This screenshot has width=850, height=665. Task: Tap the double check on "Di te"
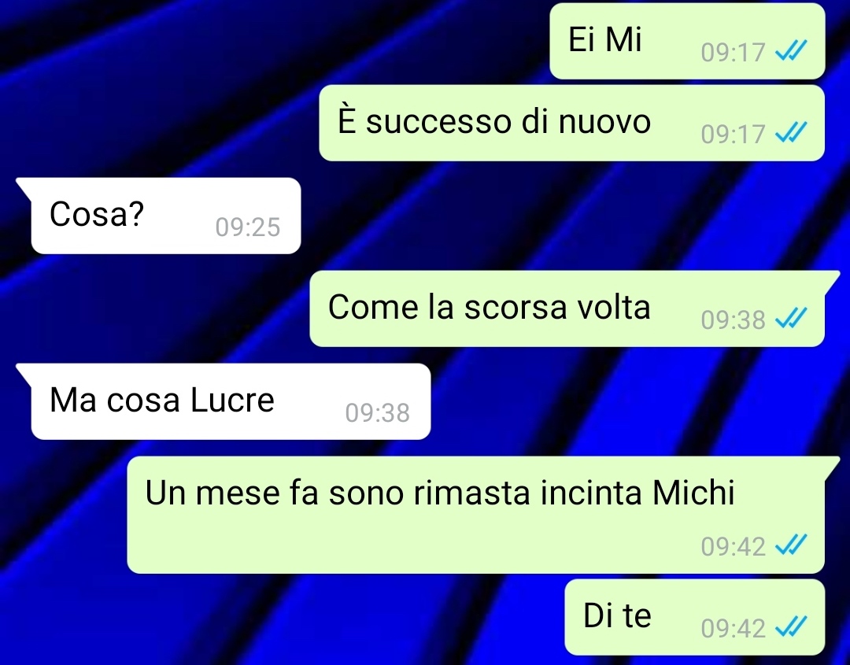[x=791, y=627]
